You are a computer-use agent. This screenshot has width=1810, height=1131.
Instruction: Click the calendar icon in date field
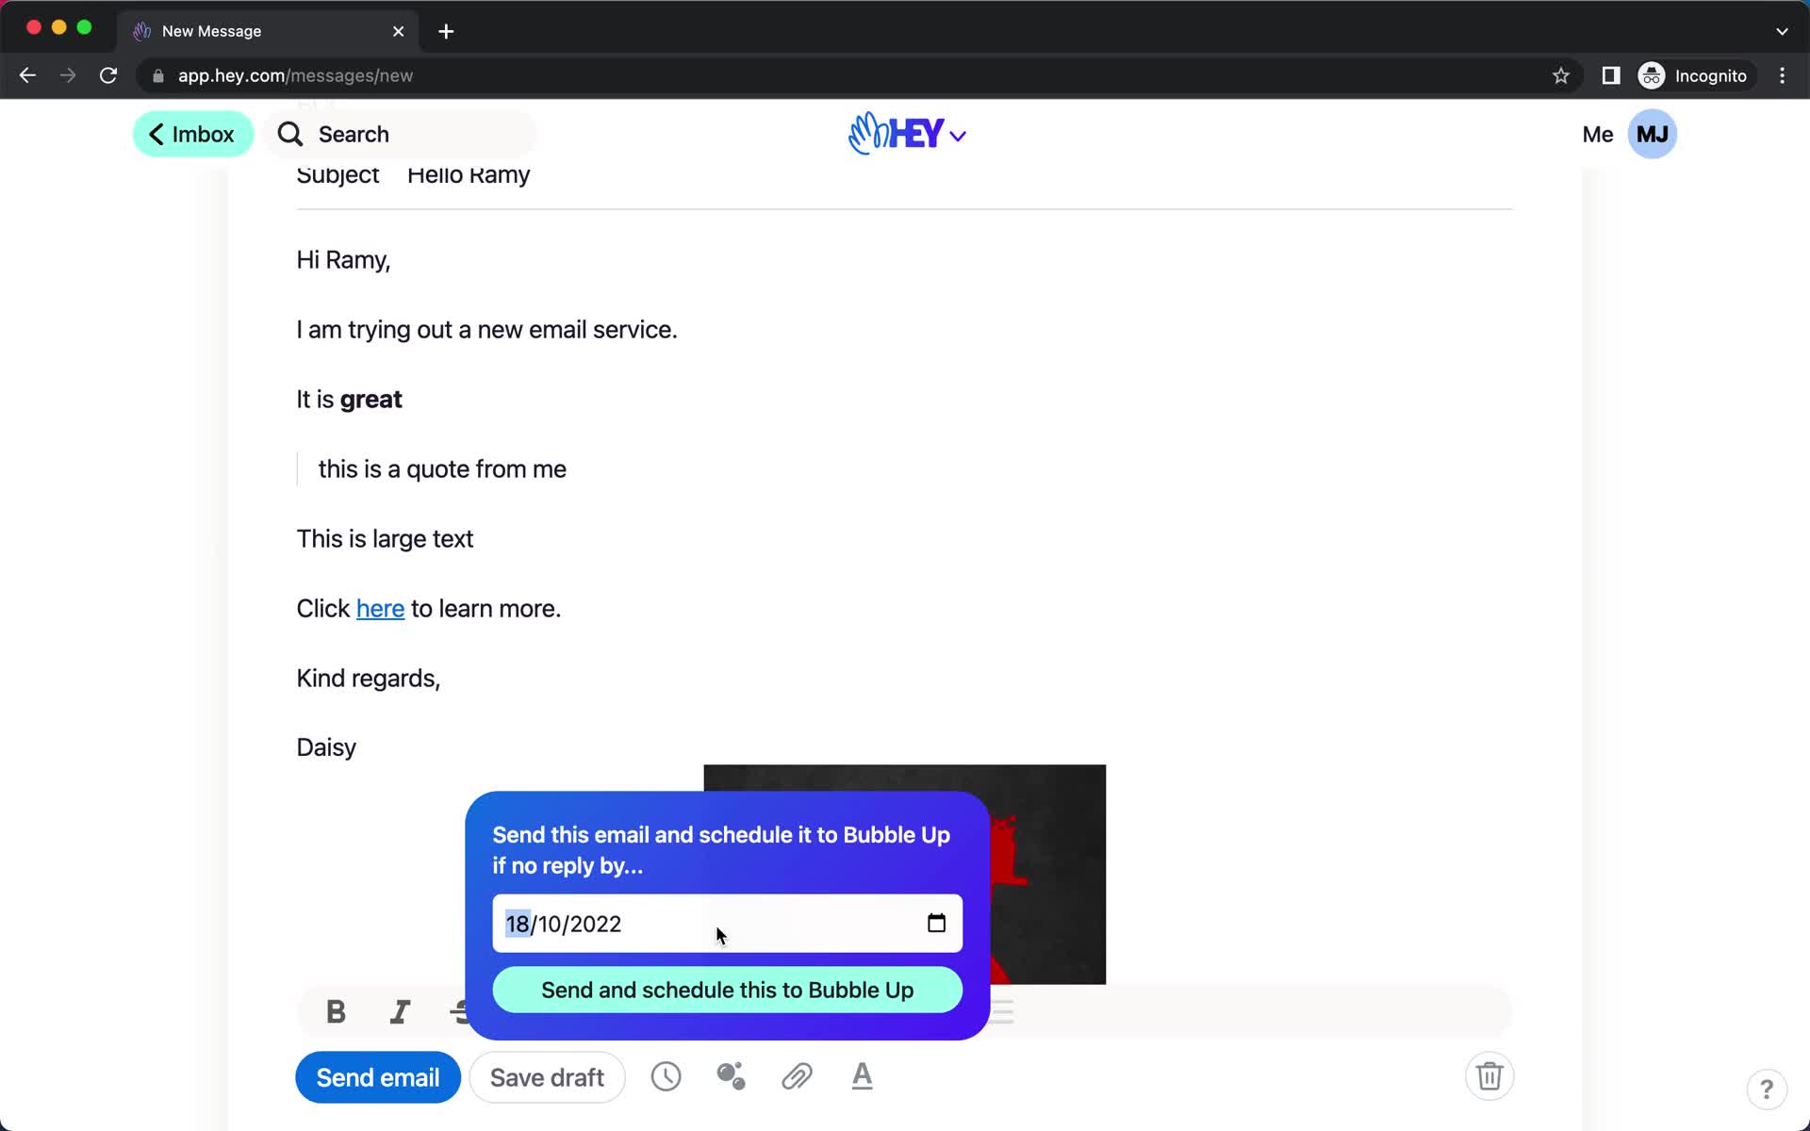tap(937, 923)
